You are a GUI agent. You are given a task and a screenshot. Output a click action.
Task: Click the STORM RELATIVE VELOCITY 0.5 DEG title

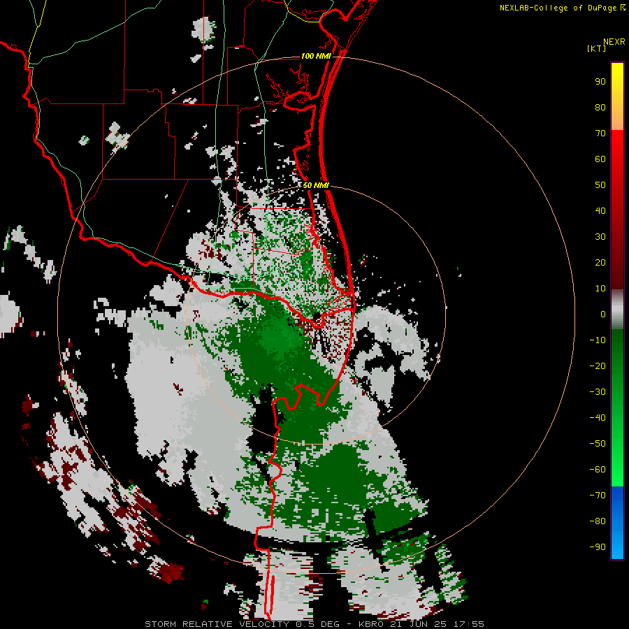pyautogui.click(x=242, y=624)
